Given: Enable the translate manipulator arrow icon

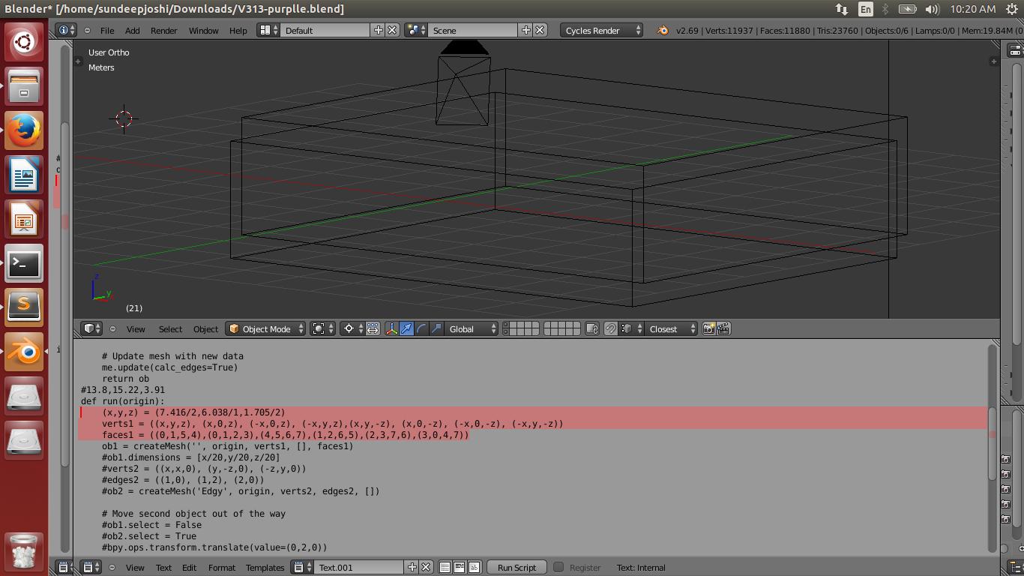Looking at the screenshot, I should point(406,328).
